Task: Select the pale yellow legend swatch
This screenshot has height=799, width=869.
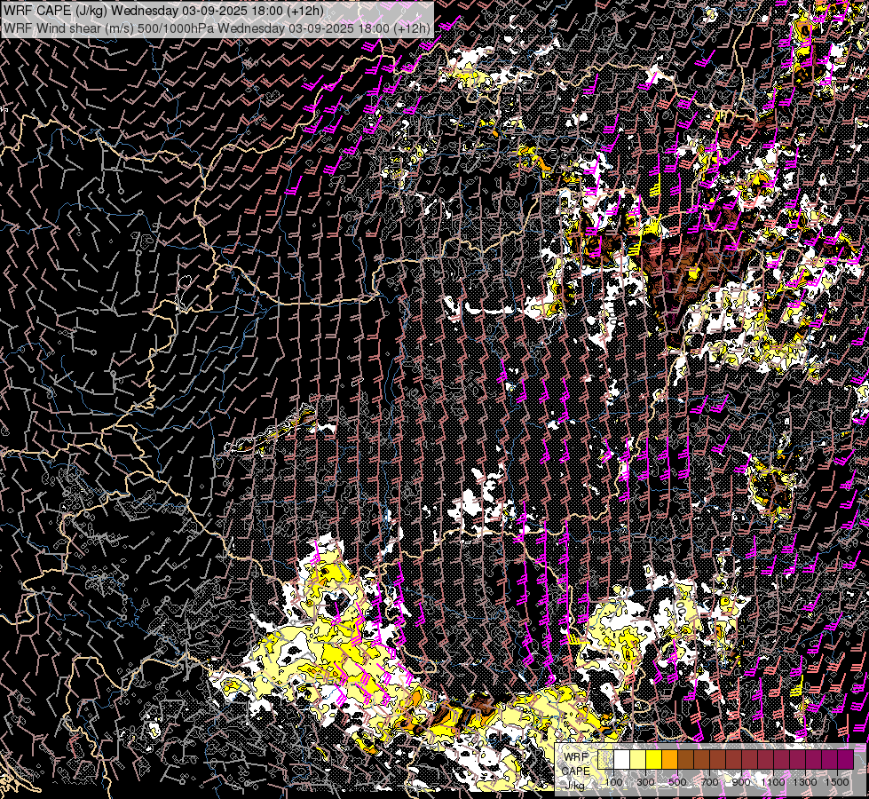Action: coord(638,759)
